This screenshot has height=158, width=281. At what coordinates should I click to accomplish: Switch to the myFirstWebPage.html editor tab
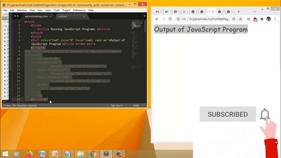point(36,17)
